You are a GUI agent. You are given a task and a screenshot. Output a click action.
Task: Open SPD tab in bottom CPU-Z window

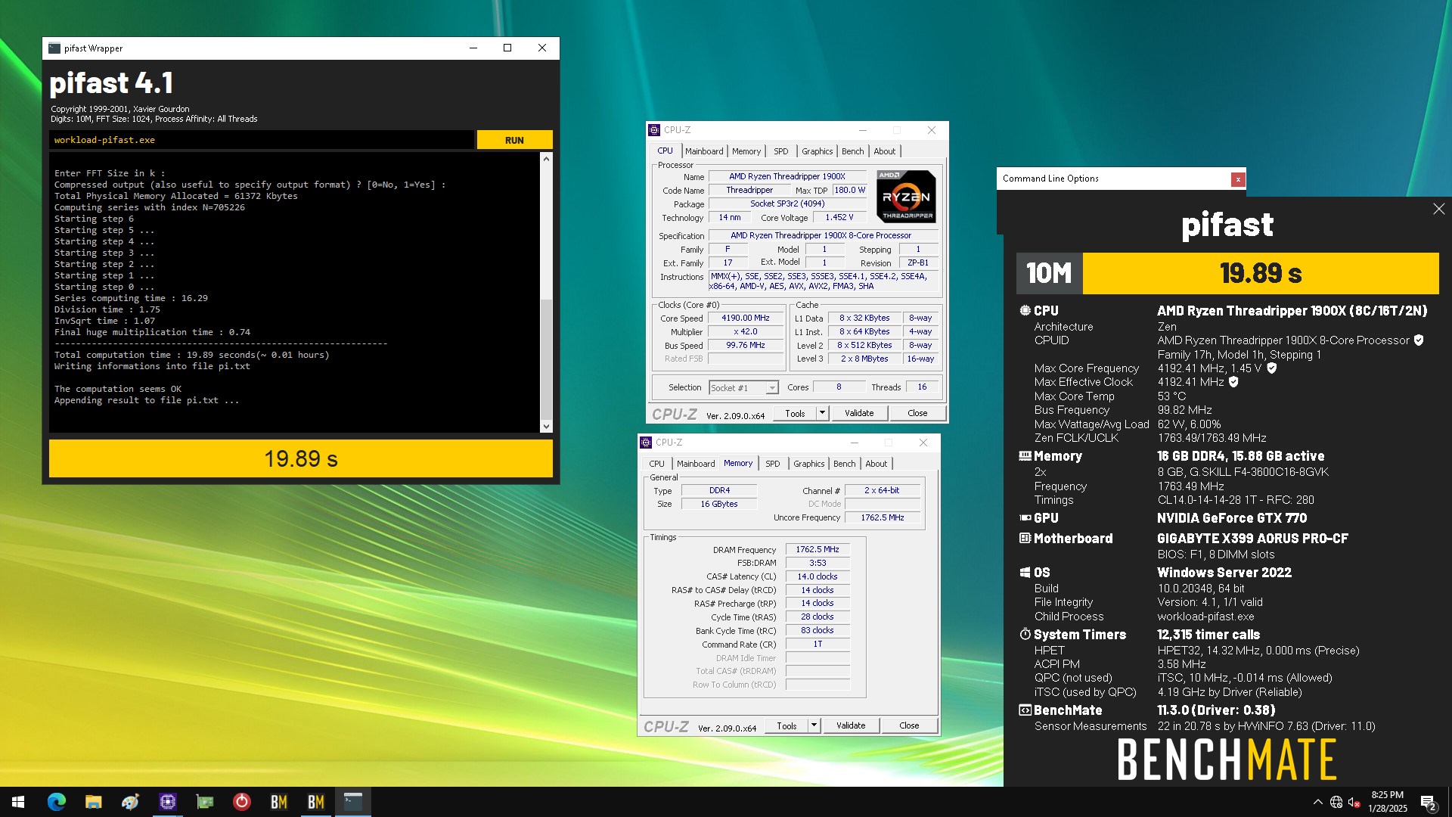point(773,464)
